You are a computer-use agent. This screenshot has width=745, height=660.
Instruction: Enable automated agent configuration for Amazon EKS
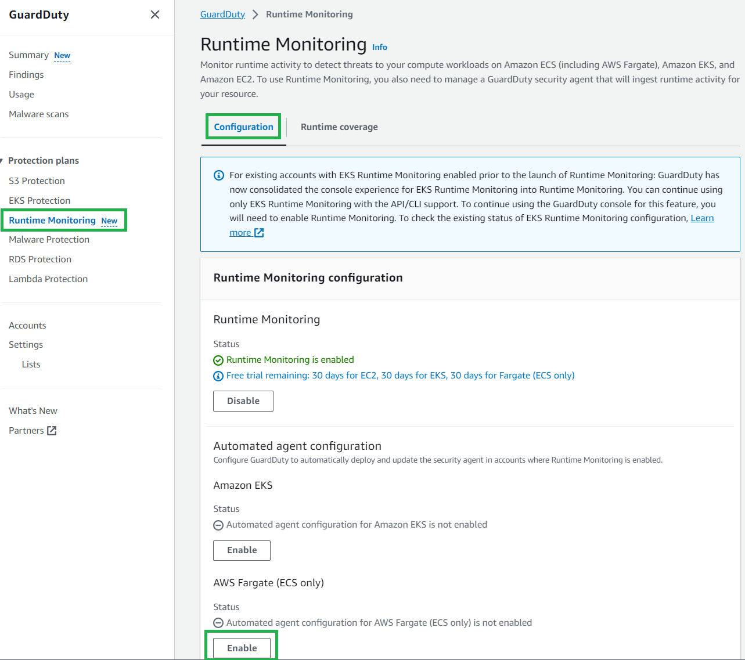click(242, 550)
